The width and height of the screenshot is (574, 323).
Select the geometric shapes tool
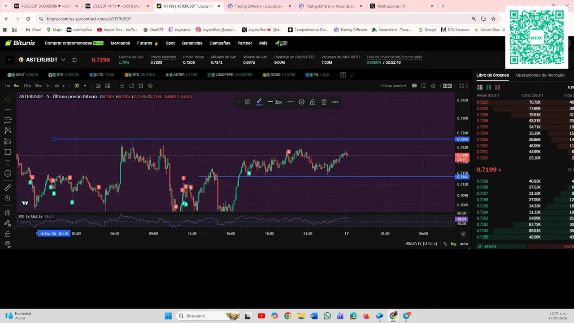[x=8, y=152]
